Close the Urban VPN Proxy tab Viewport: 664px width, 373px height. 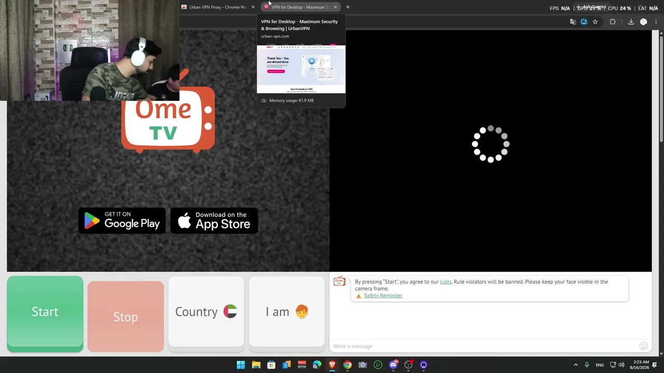coord(253,7)
